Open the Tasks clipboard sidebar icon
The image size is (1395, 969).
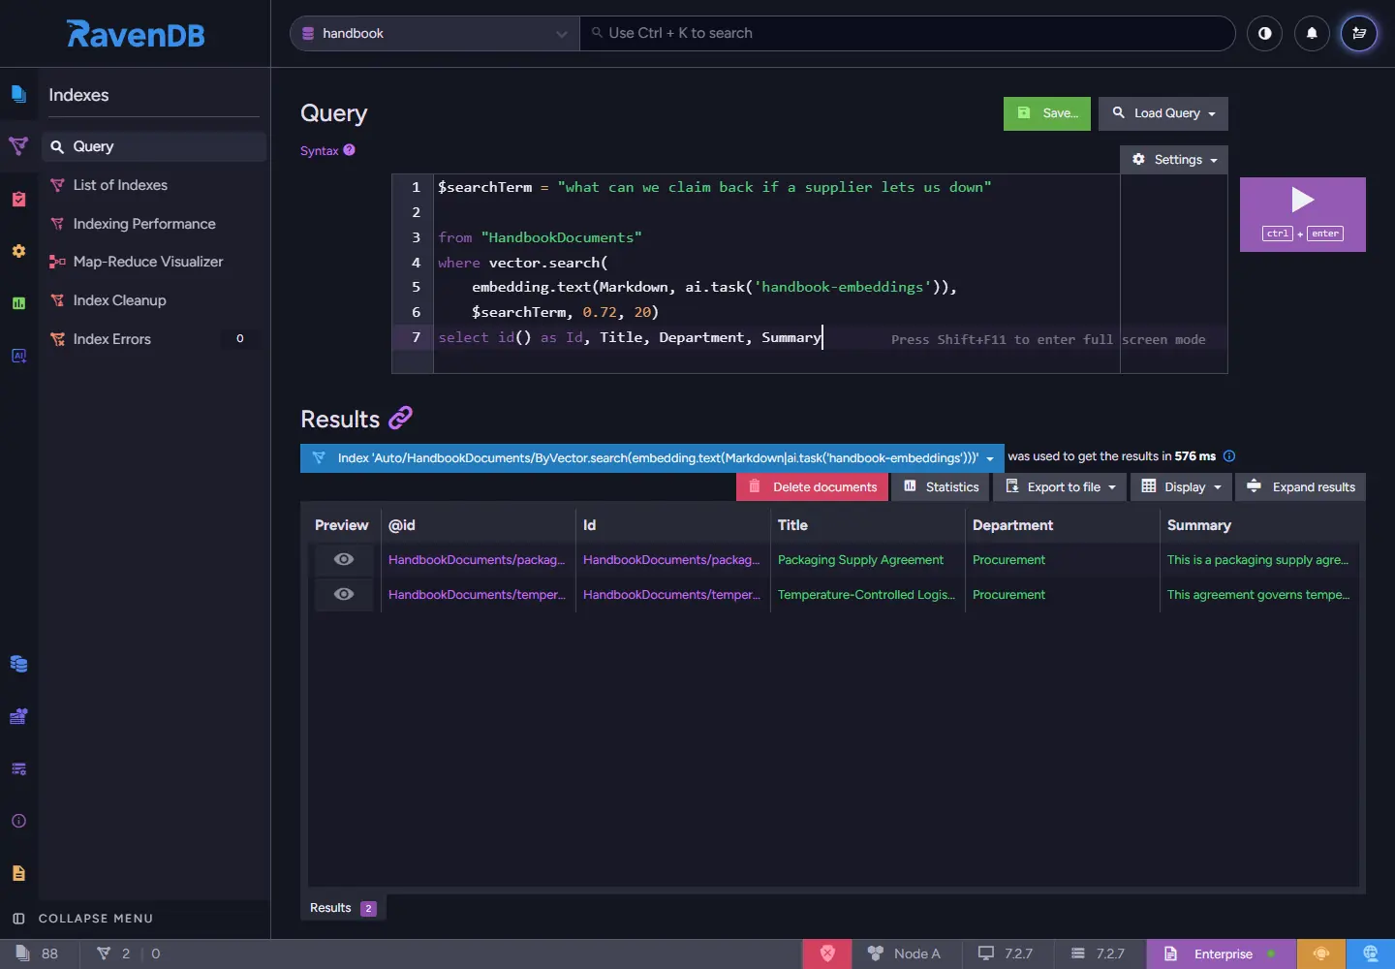[x=18, y=199]
